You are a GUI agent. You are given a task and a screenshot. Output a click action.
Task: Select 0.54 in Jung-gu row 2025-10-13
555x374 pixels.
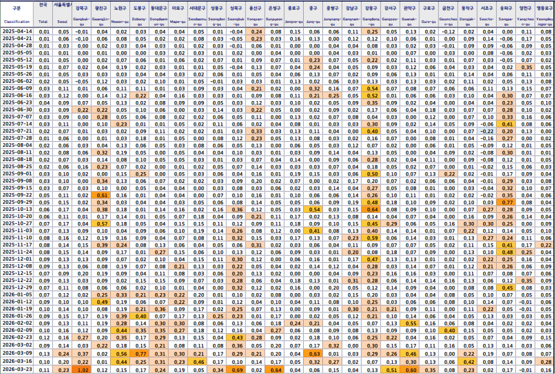313,209
